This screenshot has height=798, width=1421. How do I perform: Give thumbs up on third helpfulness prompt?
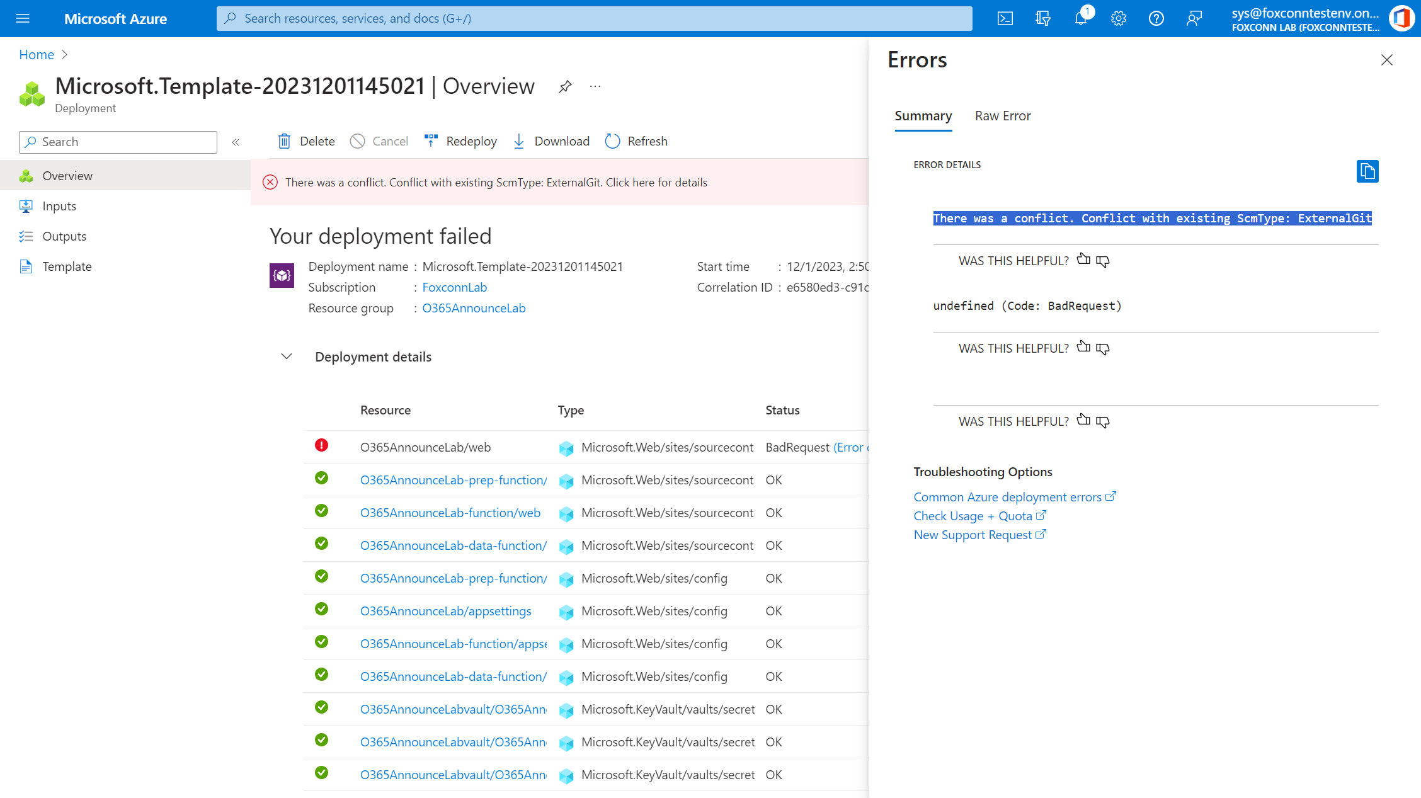1083,421
